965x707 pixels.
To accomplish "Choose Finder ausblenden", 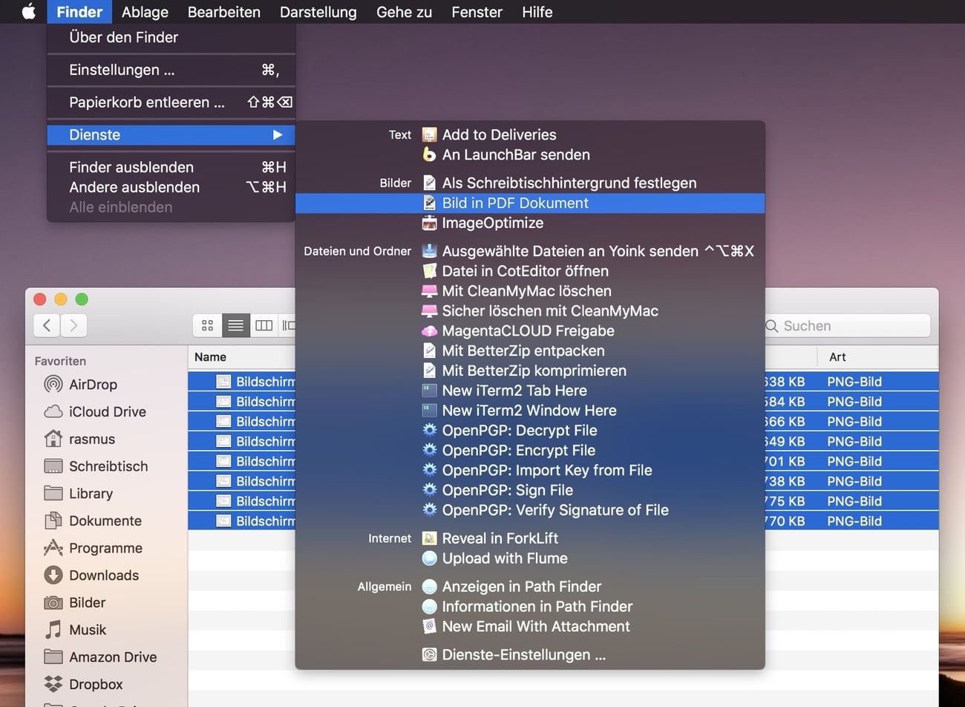I will pos(171,167).
